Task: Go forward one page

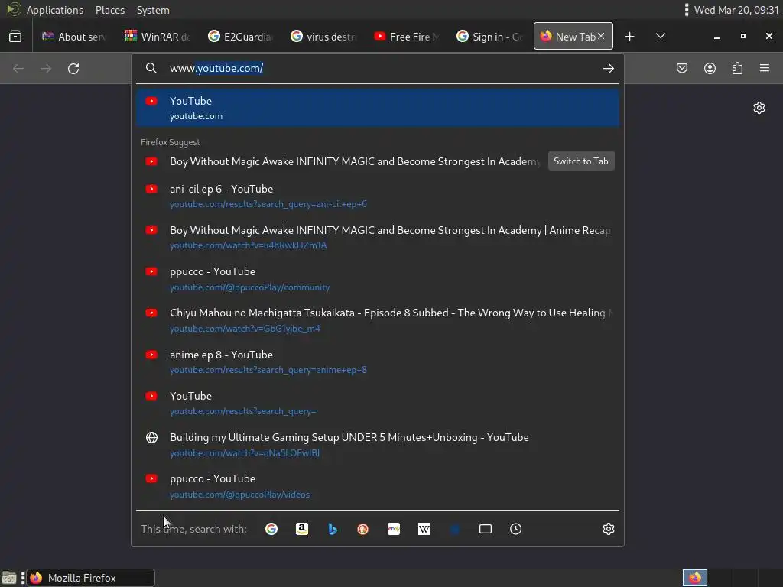Action: tap(46, 68)
